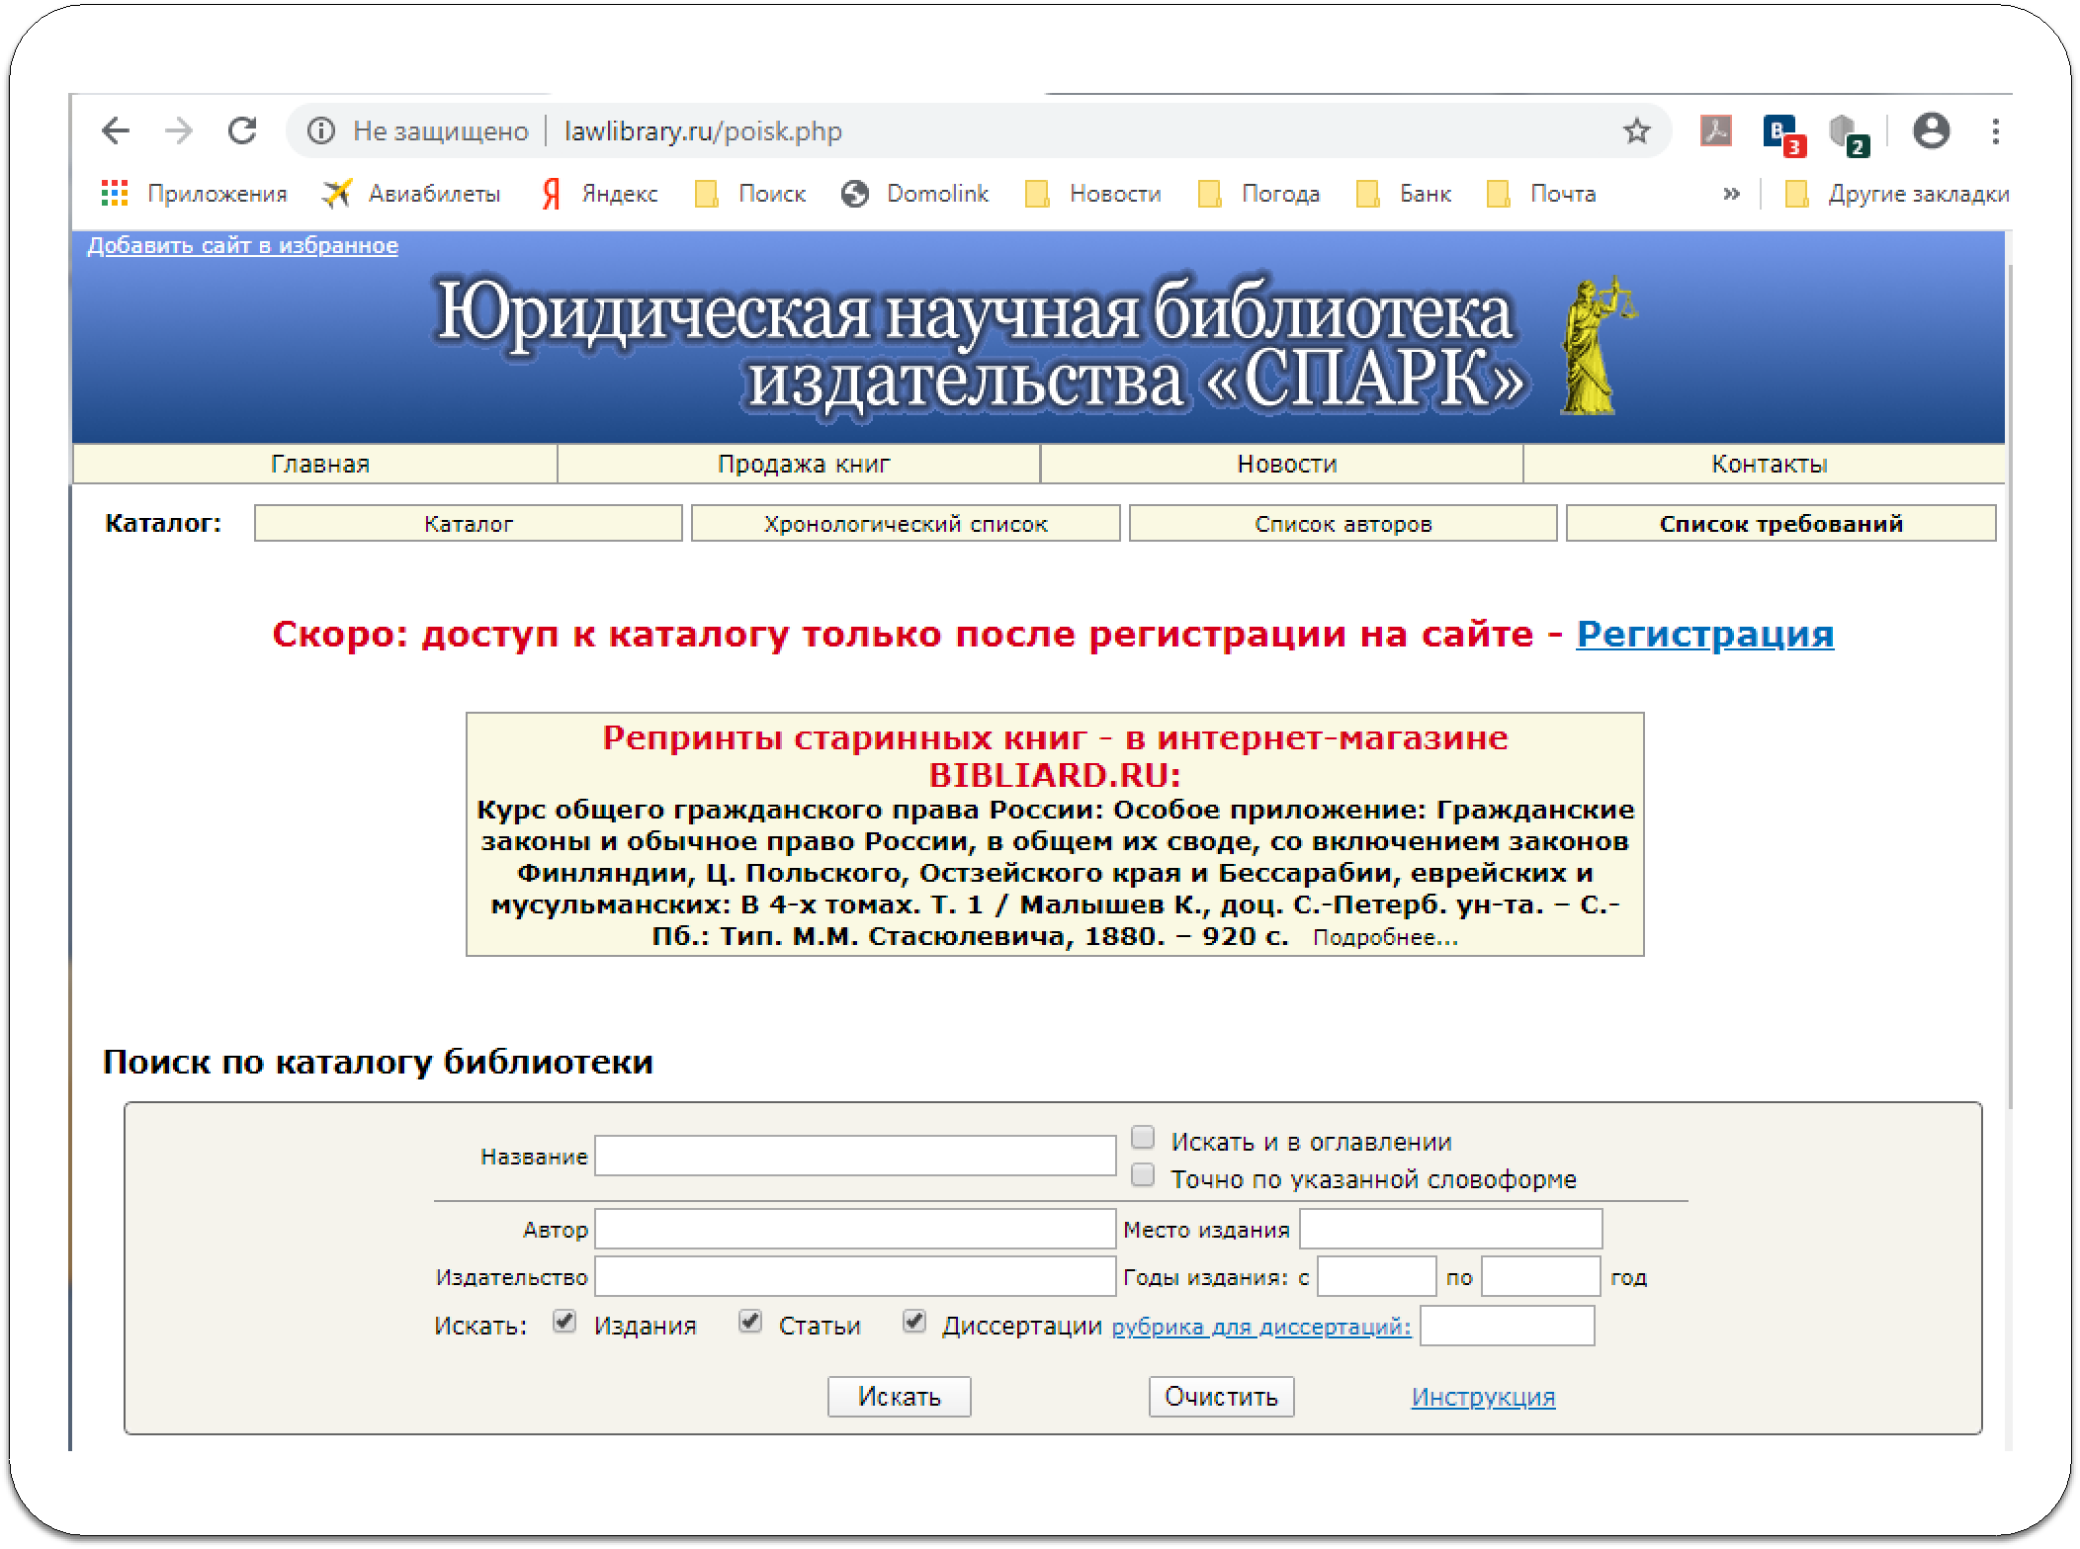The image size is (2080, 1549).
Task: Open site info icon next to 'Не защищено'
Action: (x=320, y=130)
